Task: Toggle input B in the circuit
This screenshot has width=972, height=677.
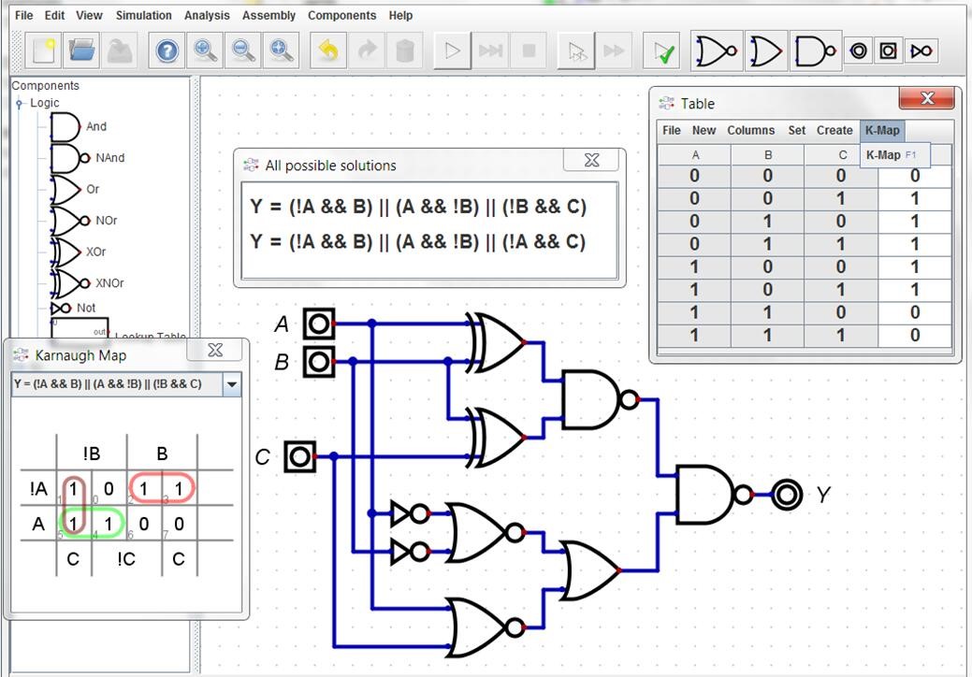Action: tap(319, 362)
